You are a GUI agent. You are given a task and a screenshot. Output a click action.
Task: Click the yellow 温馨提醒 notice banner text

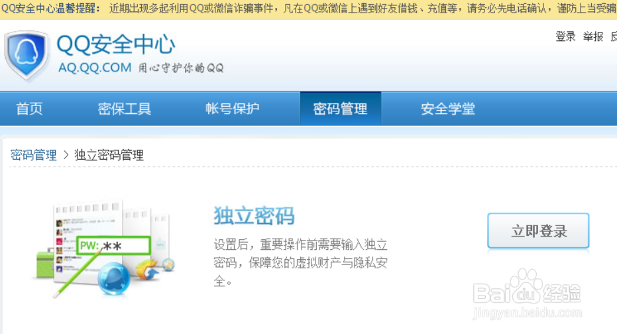309,8
